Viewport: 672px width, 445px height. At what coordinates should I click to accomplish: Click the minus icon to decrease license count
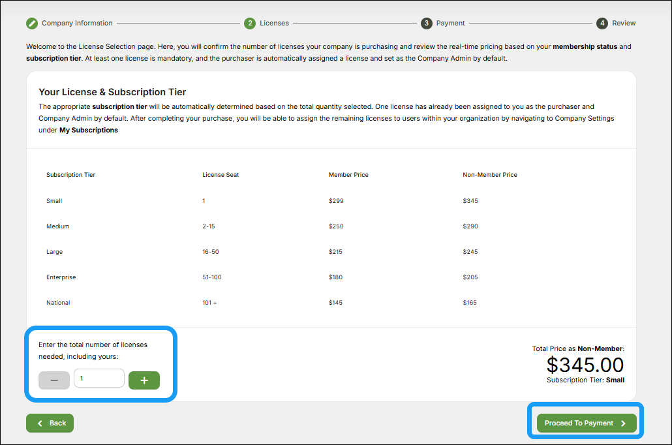(x=53, y=379)
